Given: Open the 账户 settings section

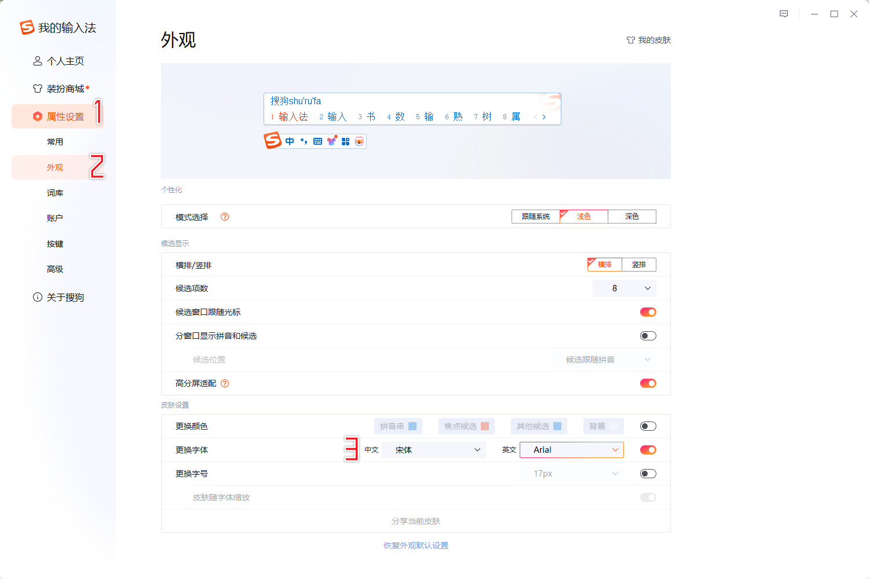Looking at the screenshot, I should 55,218.
